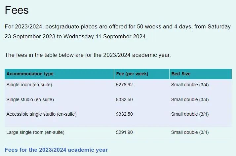Screen dimensions: 236x156
Task: Click Small double (3/4) in Accessible studio row
Action: [x=190, y=114]
